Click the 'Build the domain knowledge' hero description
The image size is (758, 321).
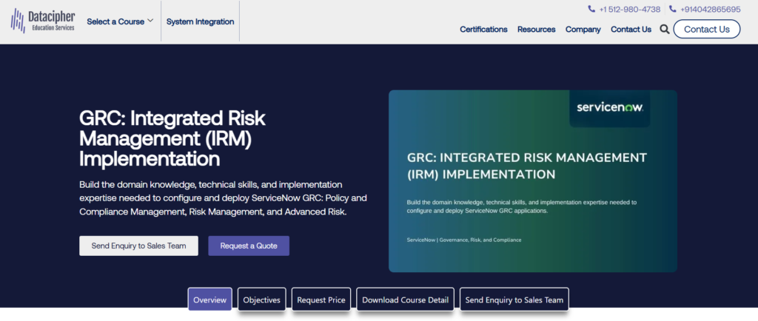click(x=223, y=198)
